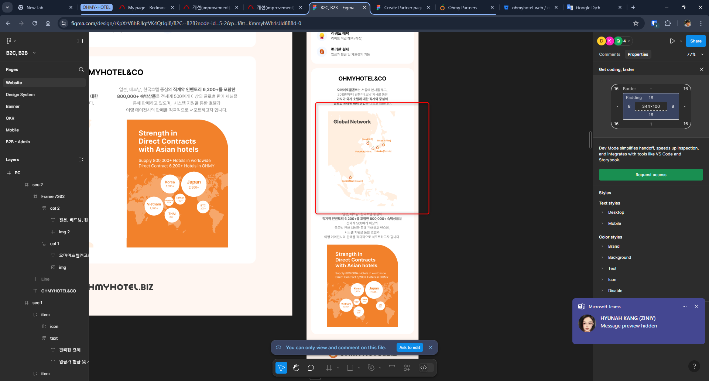This screenshot has width=709, height=381.
Task: Expand the Disable color styles
Action: (602, 291)
